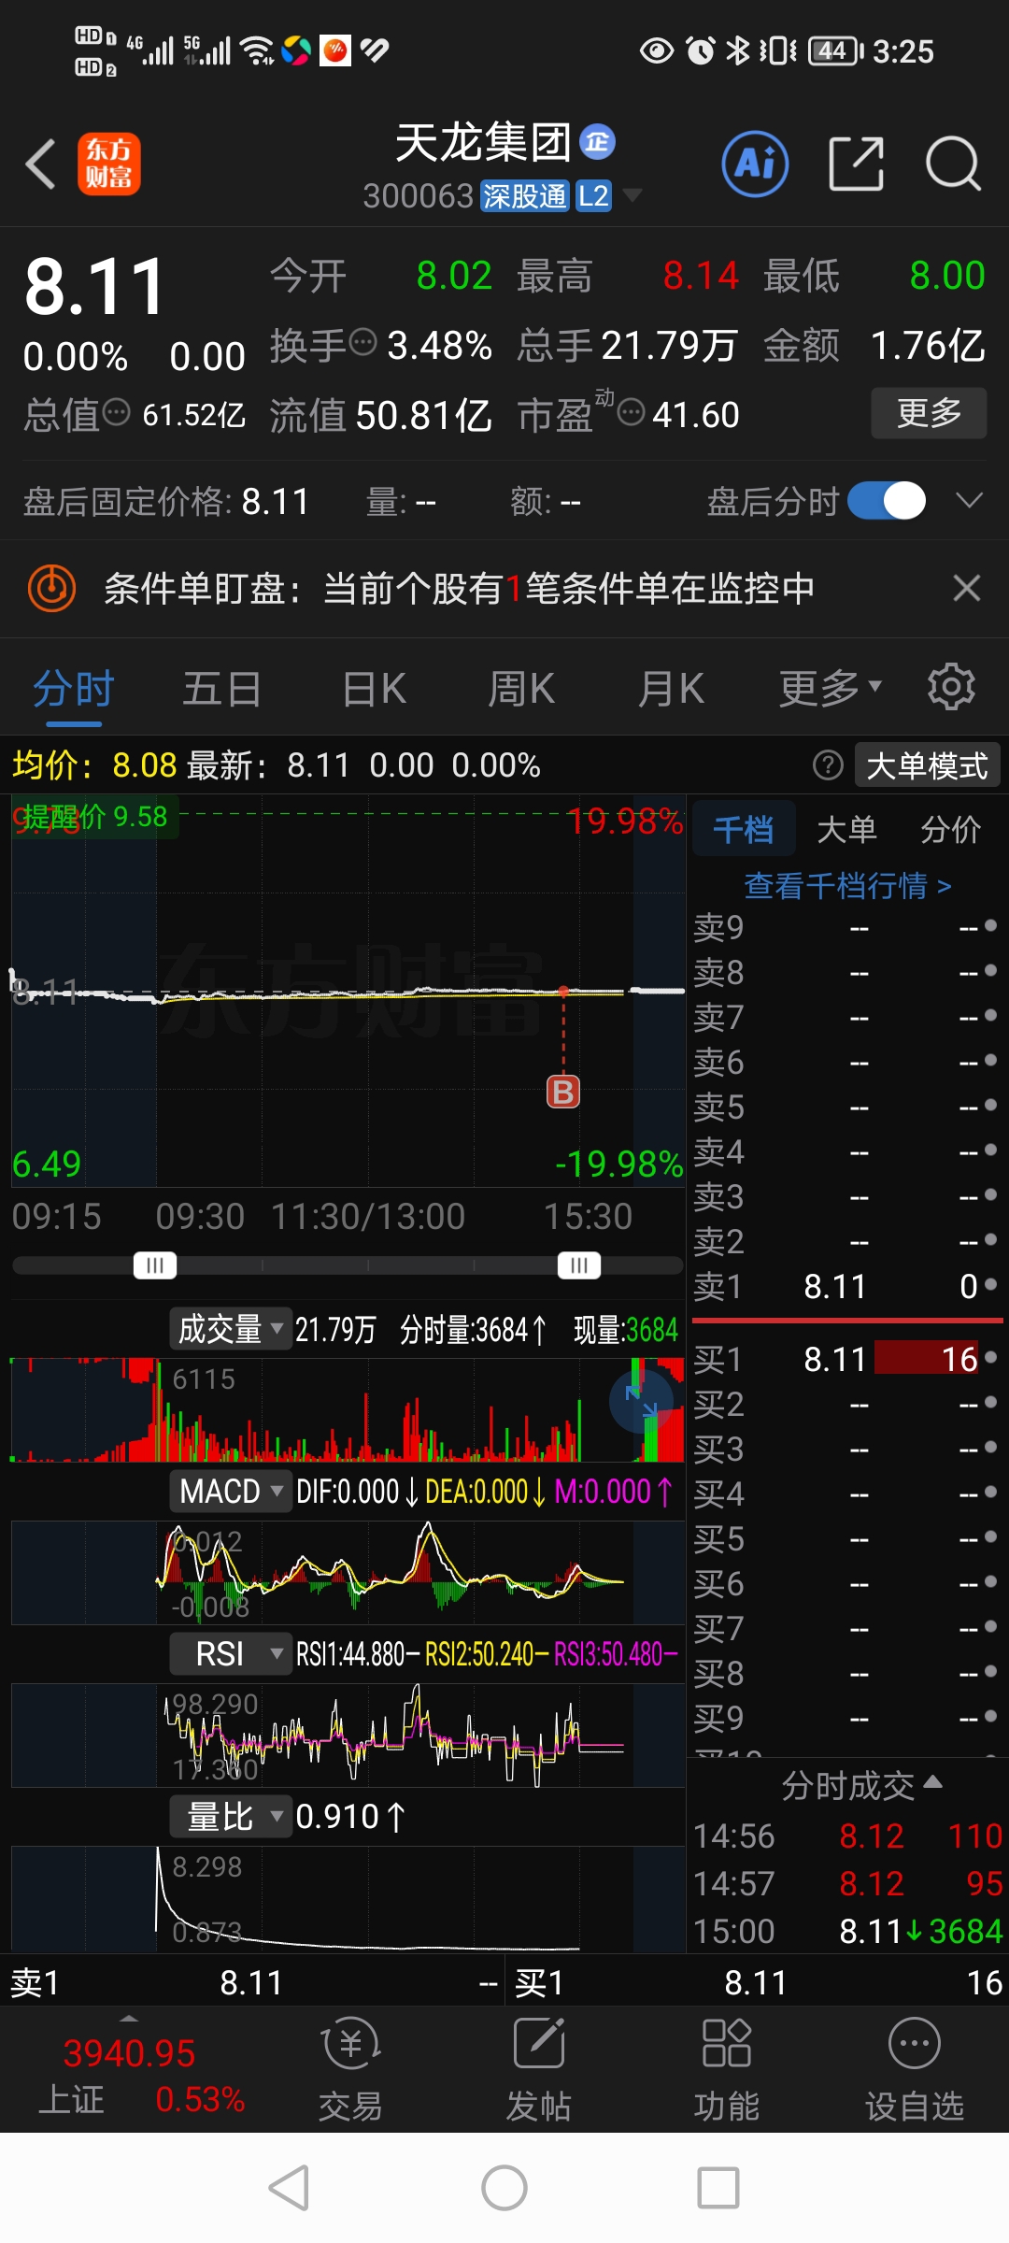
Task: Tap the B buy marker on chart
Action: 563,1091
